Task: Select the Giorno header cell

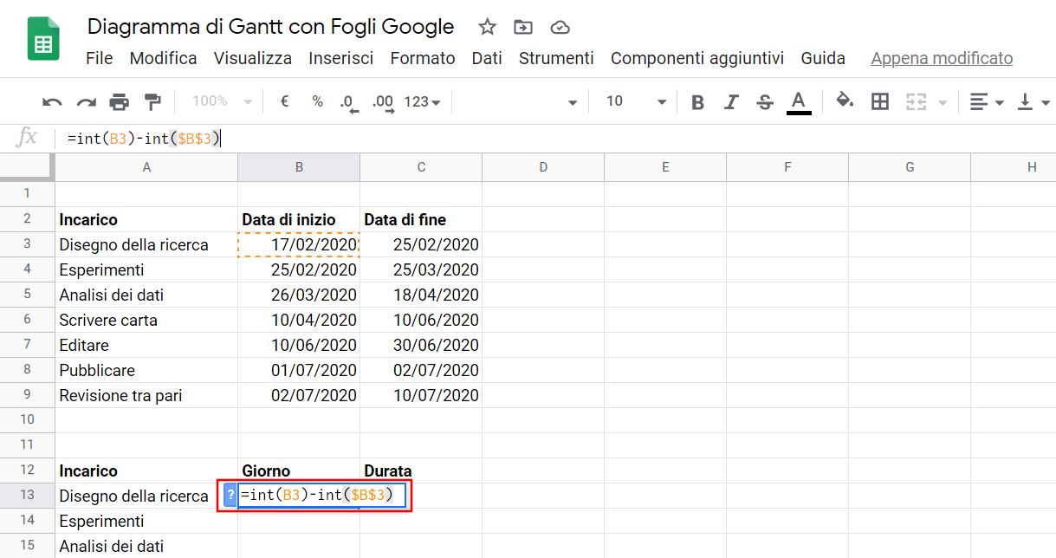Action: [299, 470]
